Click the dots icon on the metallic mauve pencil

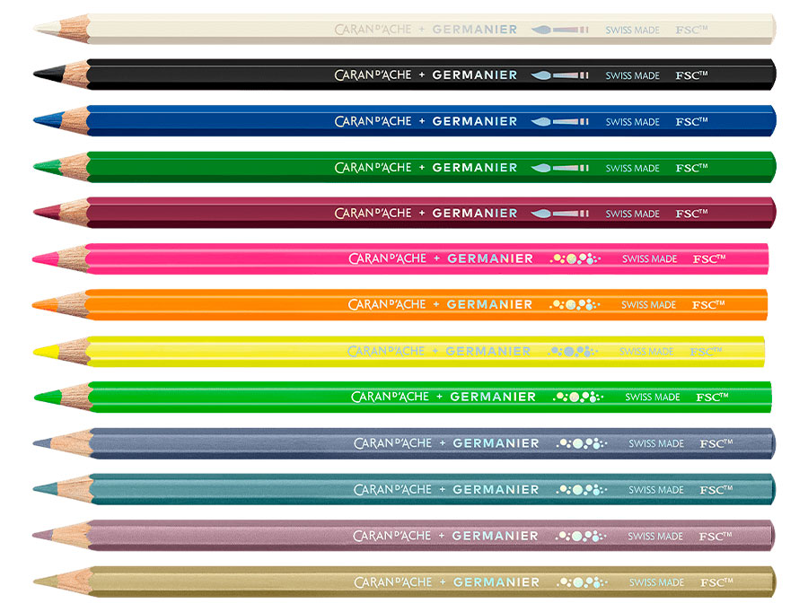pyautogui.click(x=581, y=536)
